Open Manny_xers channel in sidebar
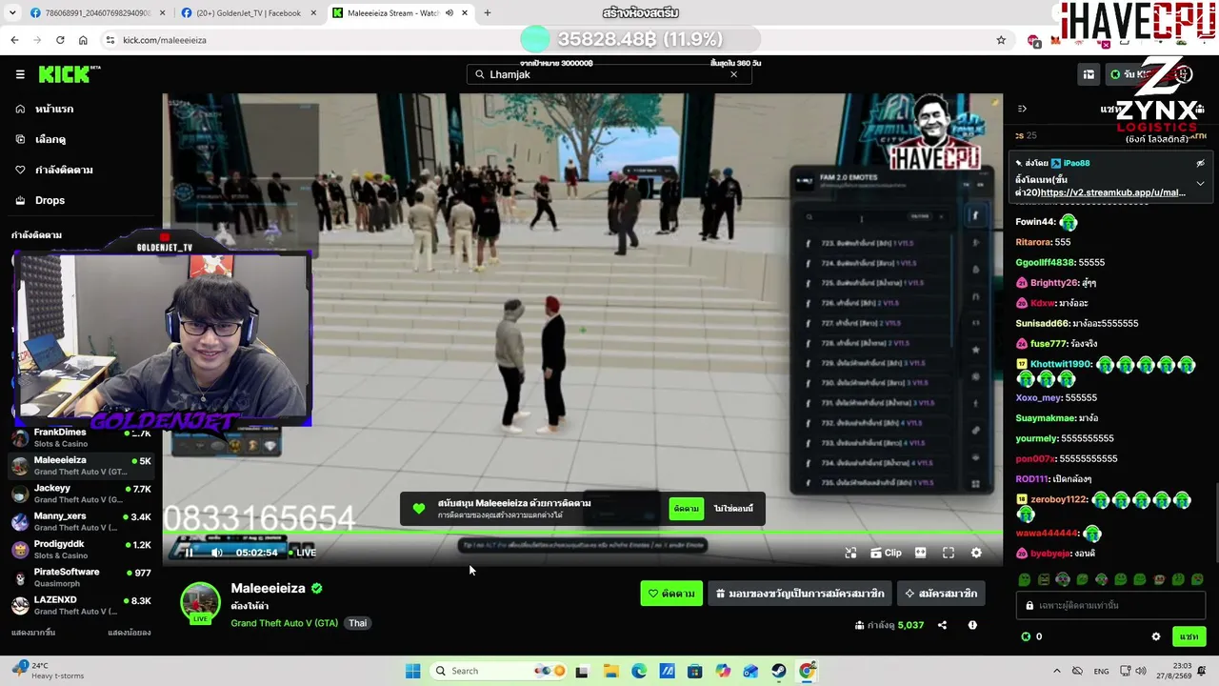This screenshot has height=686, width=1219. coord(81,521)
